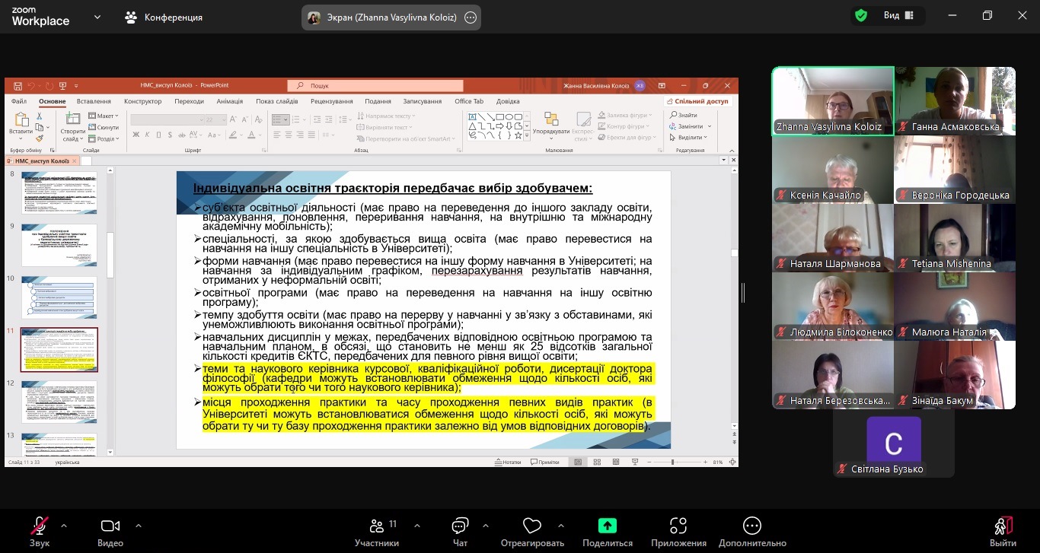The width and height of the screenshot is (1040, 553).
Task: Switch to the Конструктор tab
Action: (143, 101)
